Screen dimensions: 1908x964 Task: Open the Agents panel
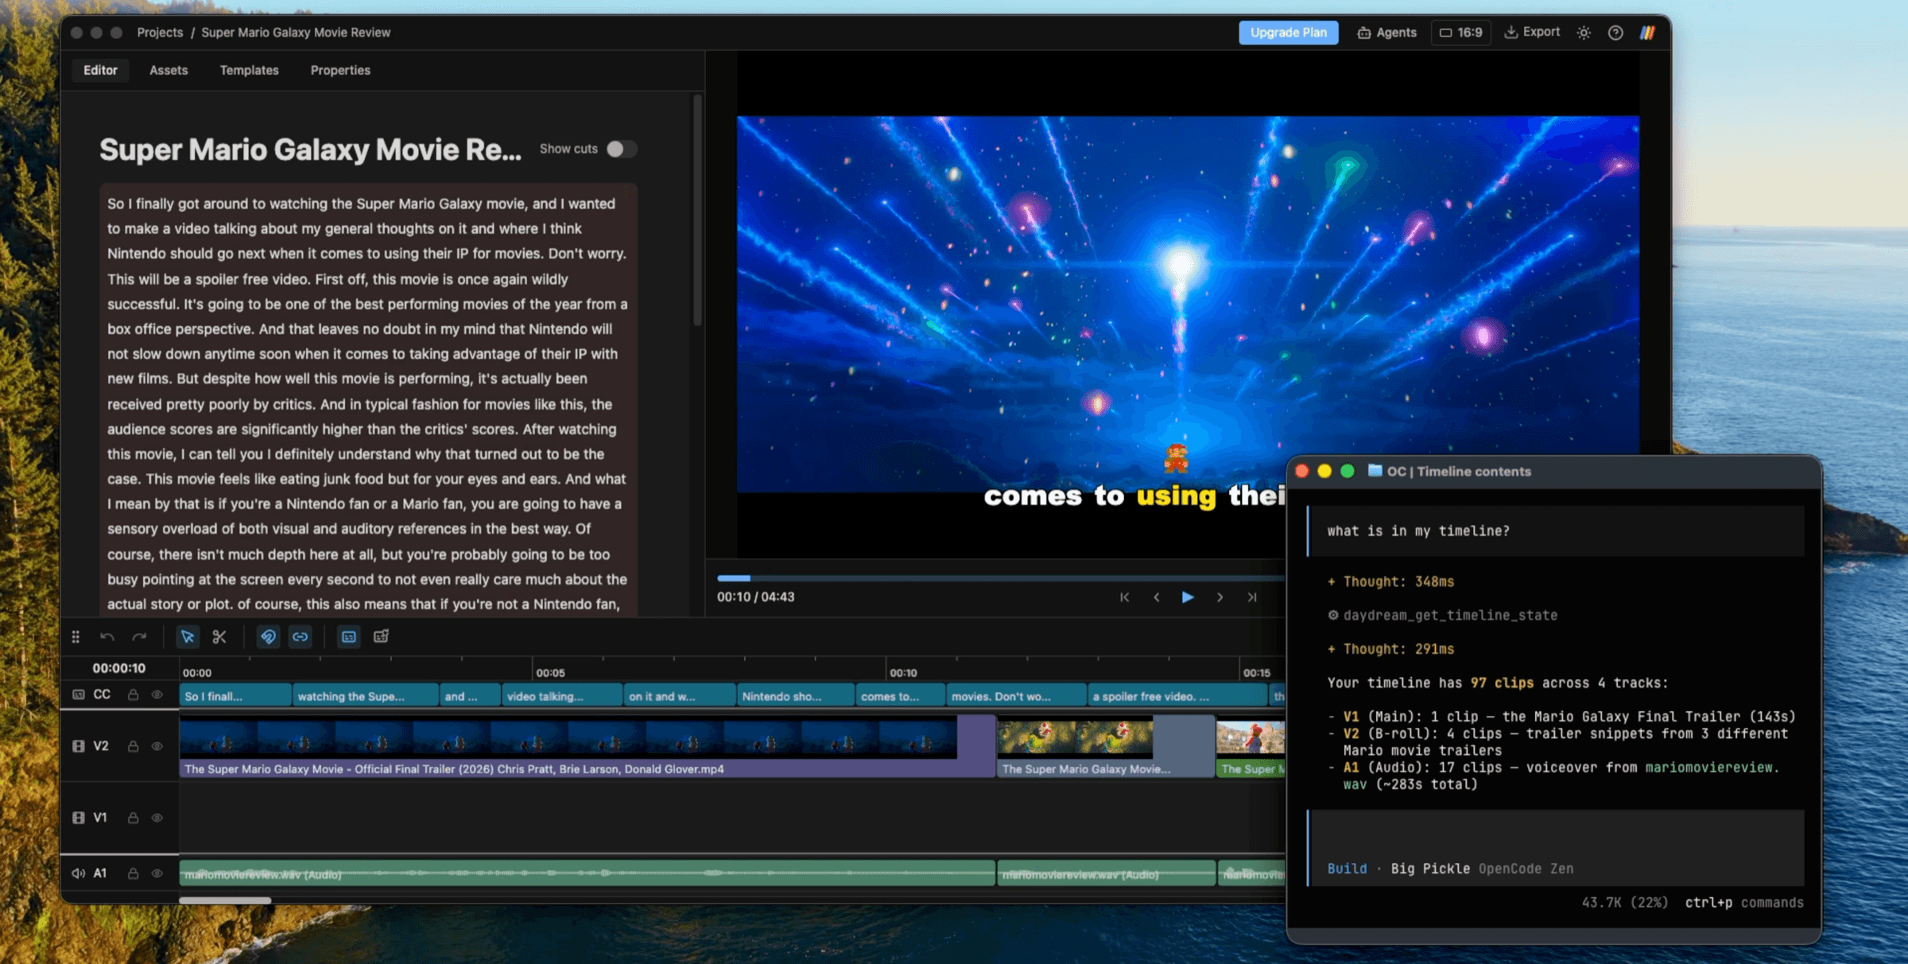pyautogui.click(x=1386, y=33)
